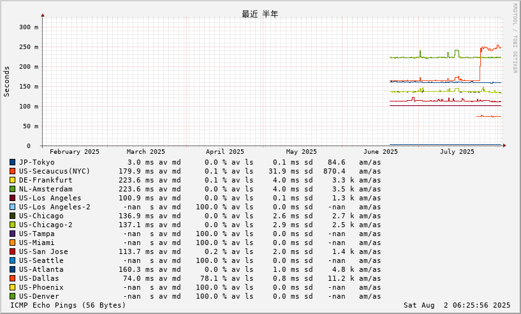Select the DE-Frankfurt legend label
This screenshot has width=521, height=314.
(45, 180)
